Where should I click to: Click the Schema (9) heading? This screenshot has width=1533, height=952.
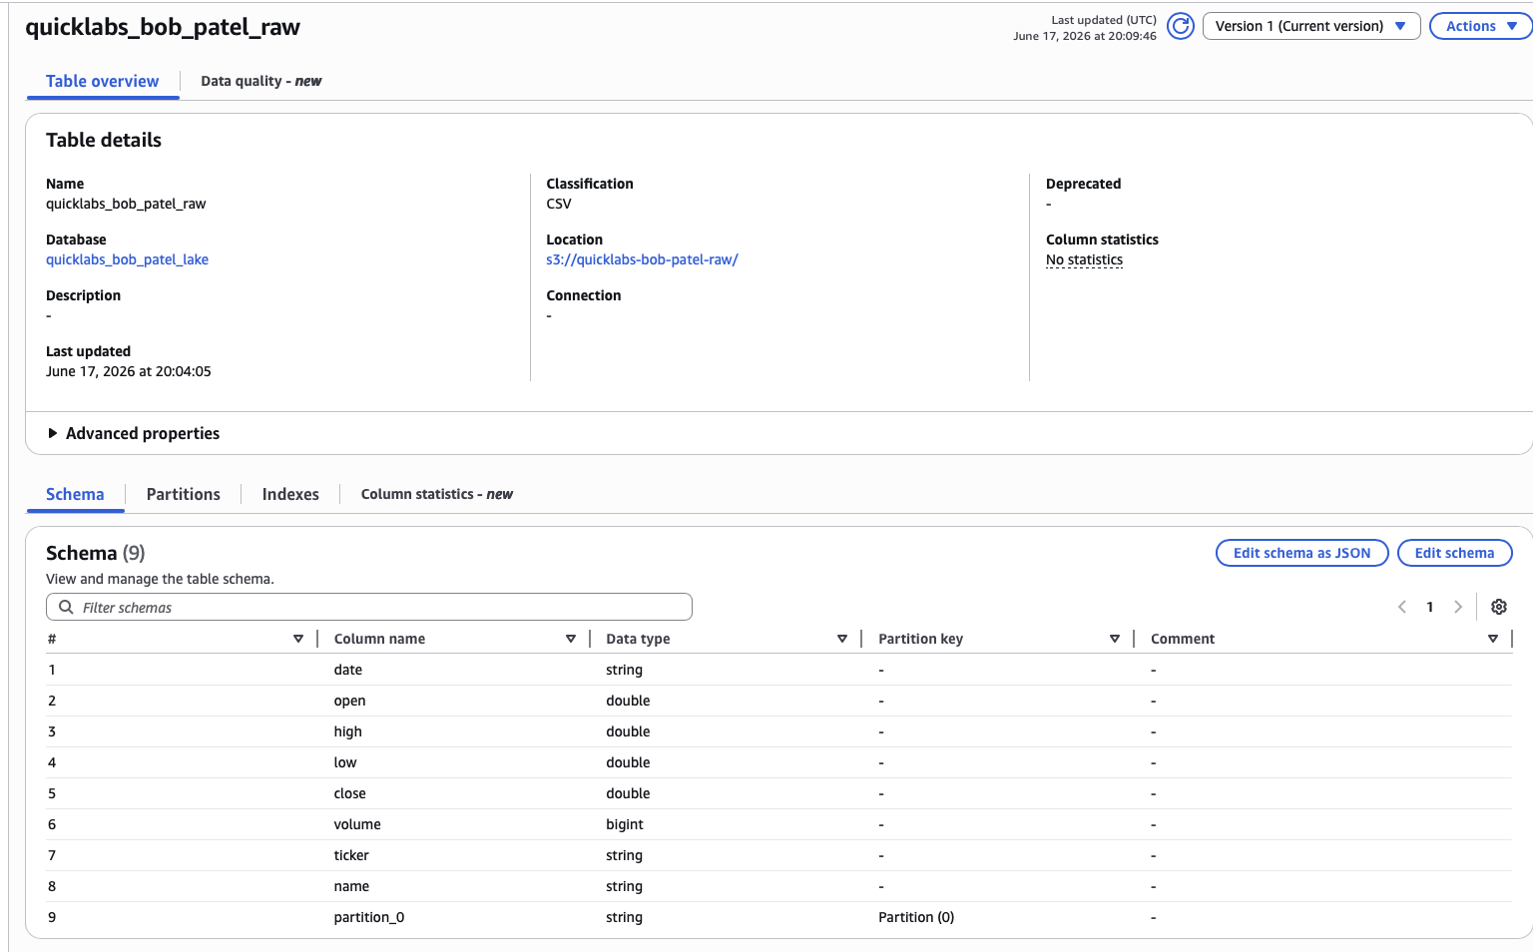pyautogui.click(x=96, y=553)
